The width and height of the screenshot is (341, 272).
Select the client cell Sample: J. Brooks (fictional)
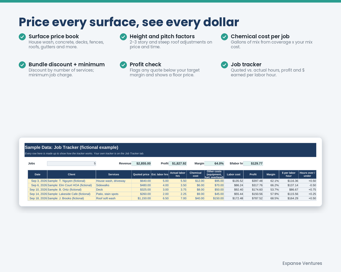(72, 198)
